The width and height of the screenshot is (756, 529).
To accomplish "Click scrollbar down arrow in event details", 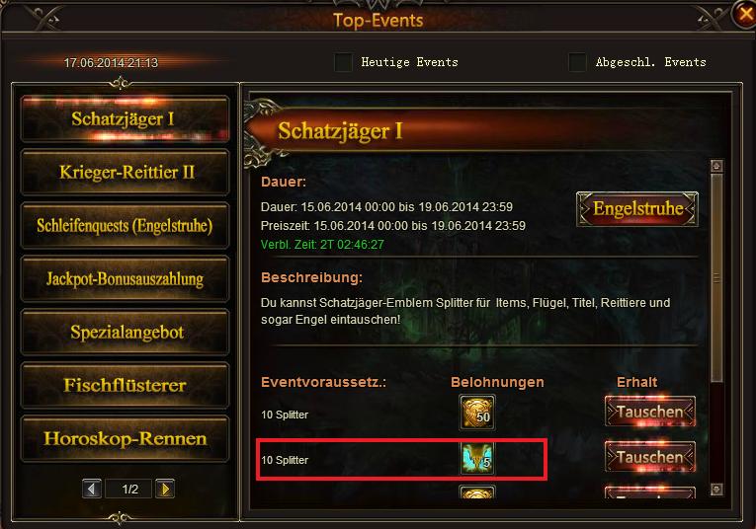I will (x=716, y=490).
